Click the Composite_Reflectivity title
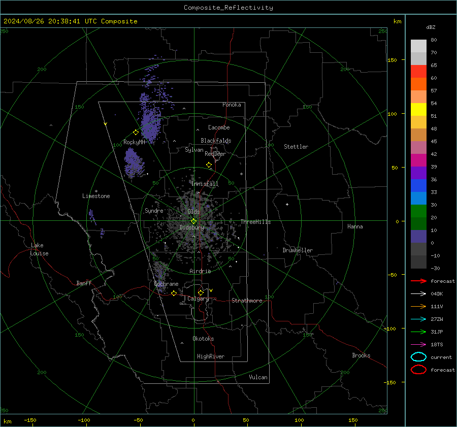The image size is (457, 427). tap(228, 8)
